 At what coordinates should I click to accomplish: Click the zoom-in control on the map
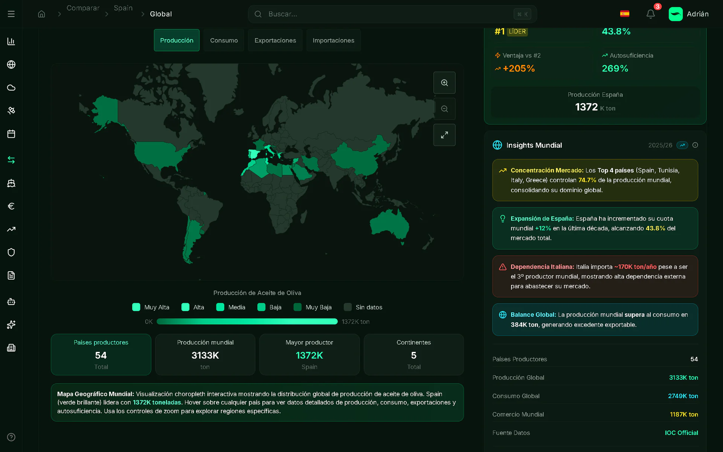coord(444,82)
